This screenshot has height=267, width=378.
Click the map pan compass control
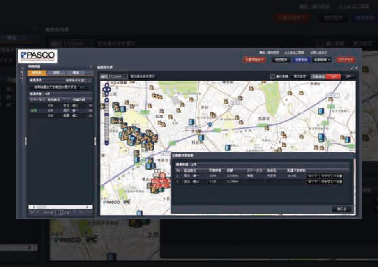[x=107, y=89]
